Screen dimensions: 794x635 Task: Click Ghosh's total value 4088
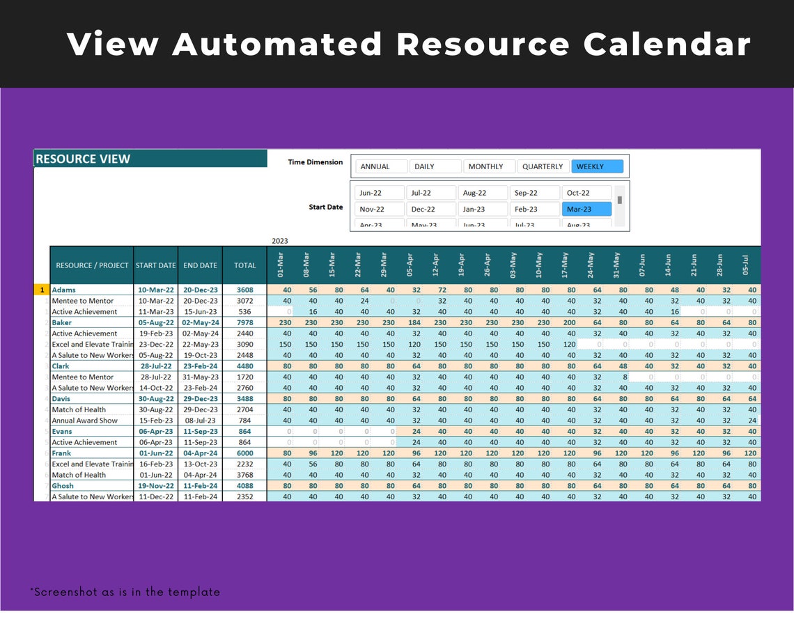tap(244, 485)
